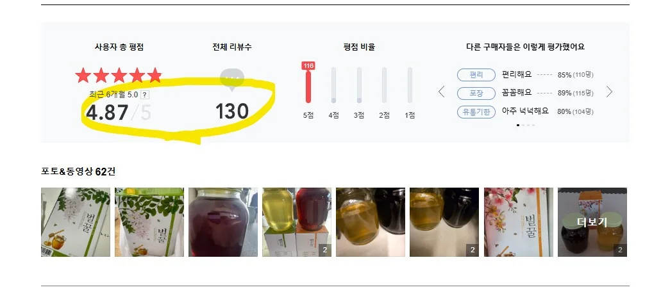661x292 pixels.
Task: Click the 4점 rating bar
Action: pyautogui.click(x=333, y=85)
